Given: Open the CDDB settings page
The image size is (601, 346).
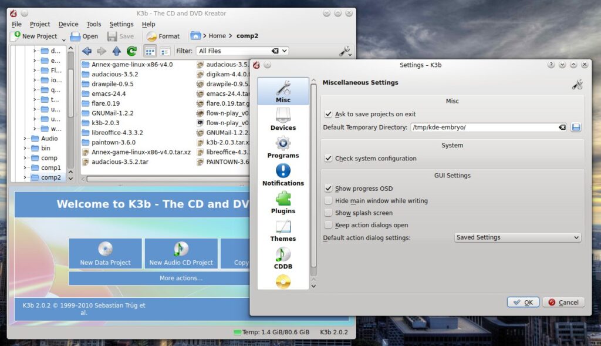Looking at the screenshot, I should pos(283,258).
